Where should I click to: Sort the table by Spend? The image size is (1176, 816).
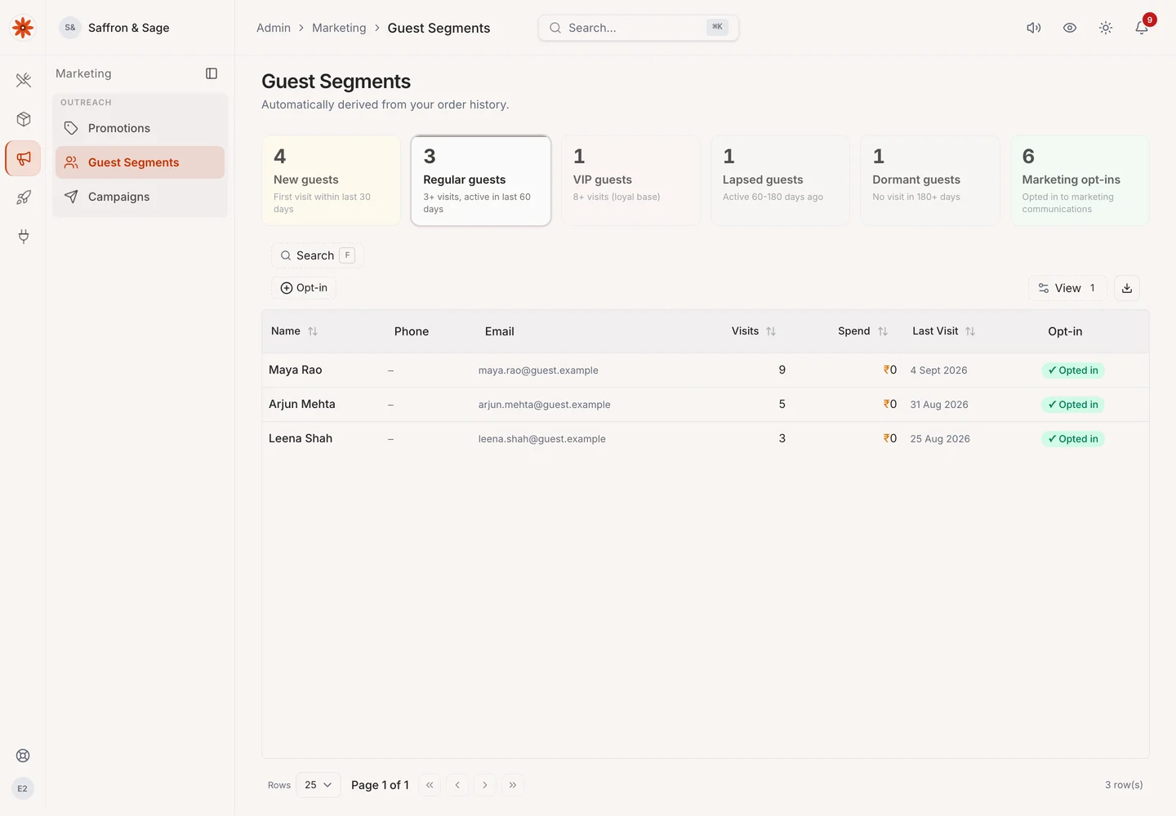(x=862, y=331)
